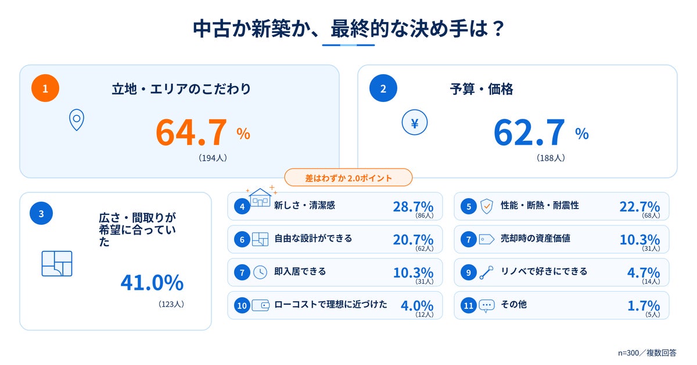Screen dimensions: 697x365
Task: Select the orange number 1 badge
Action: 45,89
